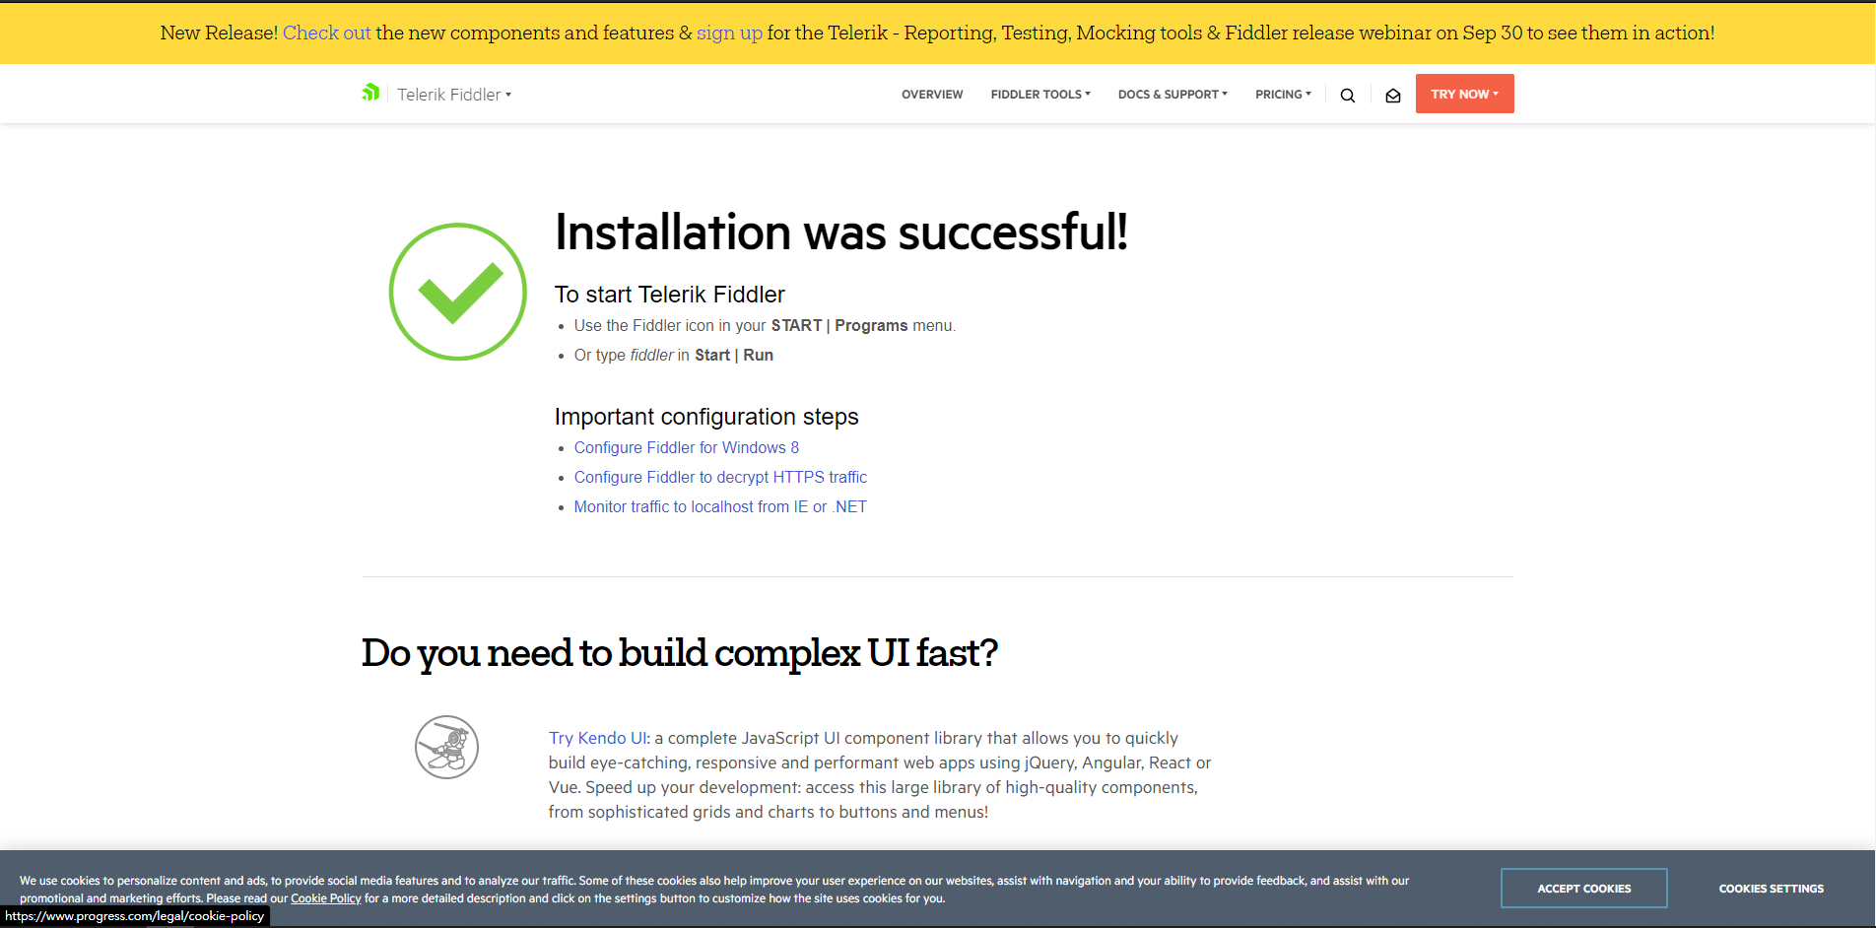Go to the Overview page
Image resolution: width=1876 pixels, height=928 pixels.
click(932, 95)
